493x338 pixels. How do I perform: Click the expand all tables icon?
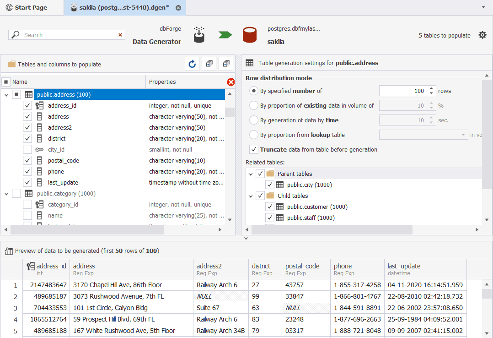coord(209,64)
